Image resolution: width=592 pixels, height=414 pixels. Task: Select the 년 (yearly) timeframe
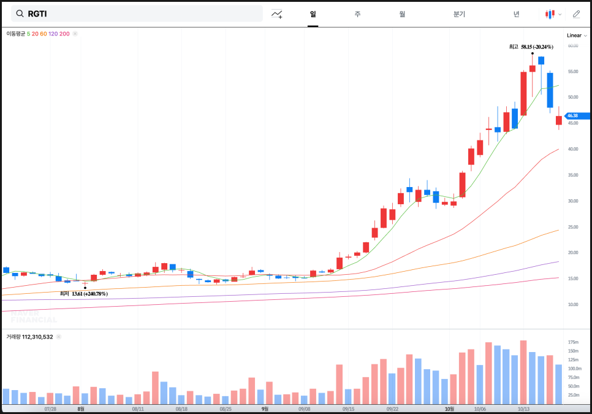[517, 13]
